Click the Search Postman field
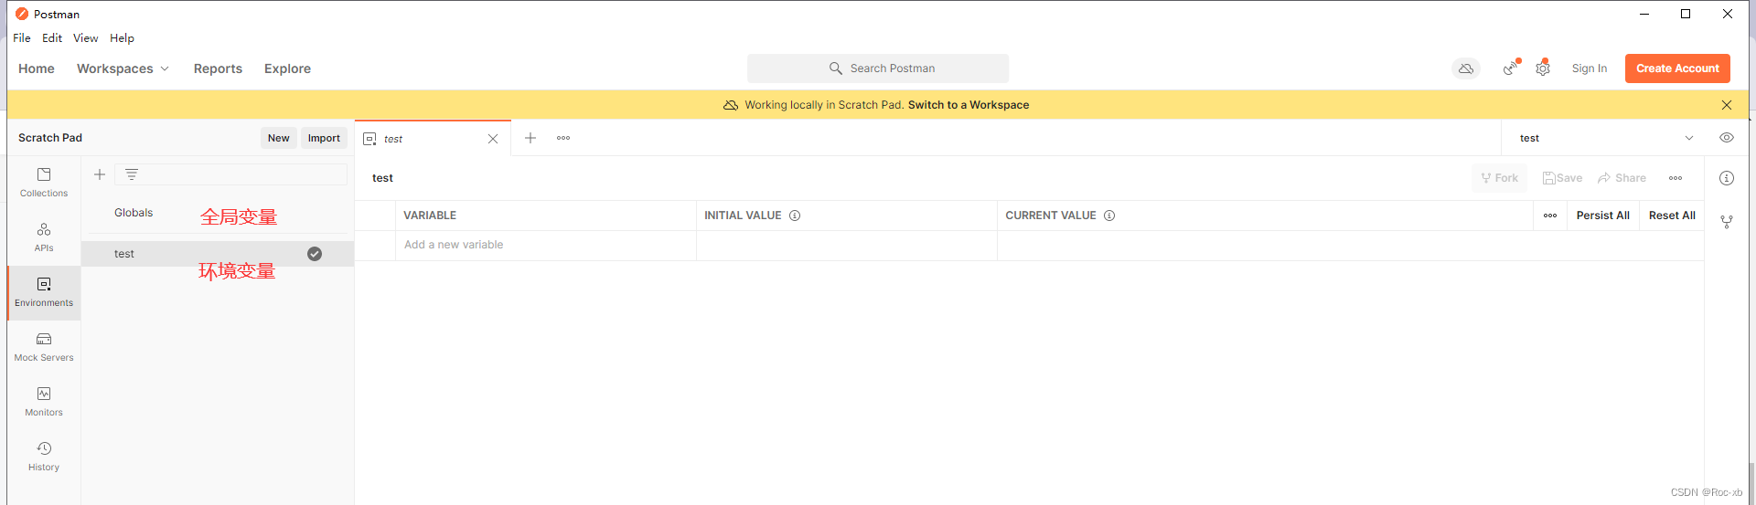 pos(878,68)
